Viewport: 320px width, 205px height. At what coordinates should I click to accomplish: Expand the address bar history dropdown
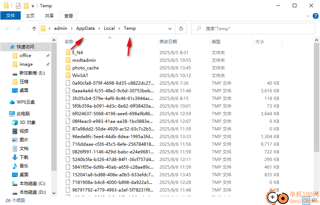pos(170,29)
